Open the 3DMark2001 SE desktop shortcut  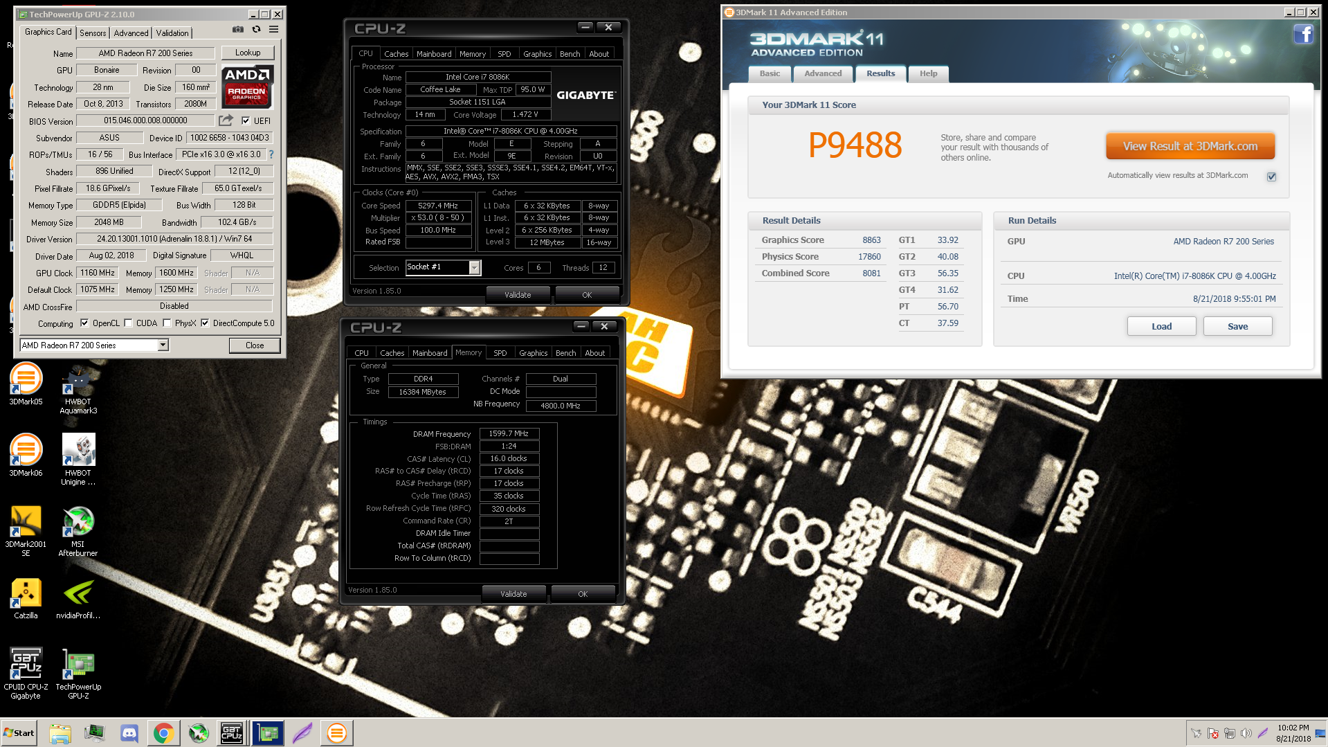tap(26, 531)
